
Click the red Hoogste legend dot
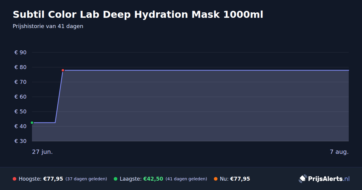tap(14, 179)
